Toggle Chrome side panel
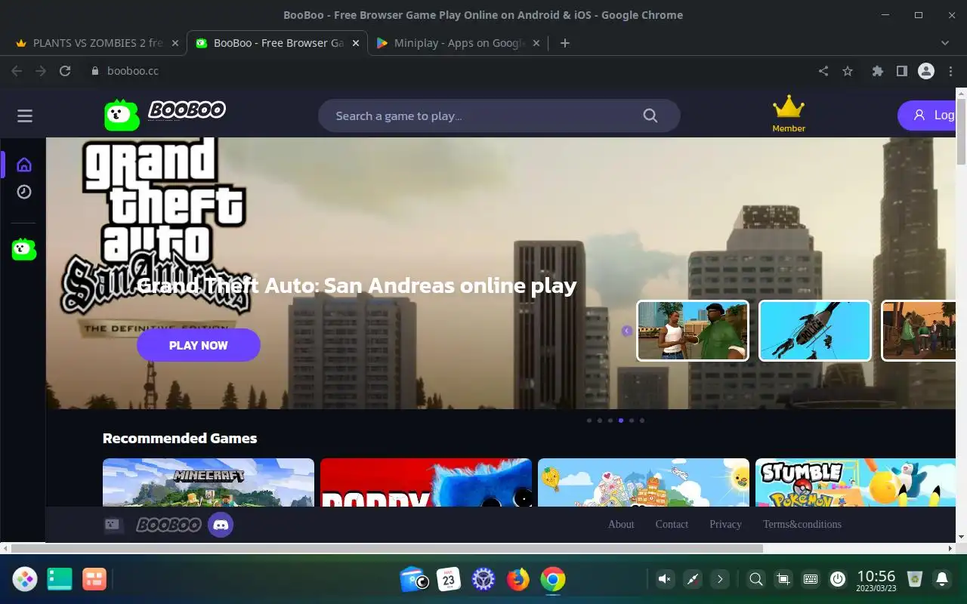Viewport: 967px width, 604px height. (x=901, y=71)
